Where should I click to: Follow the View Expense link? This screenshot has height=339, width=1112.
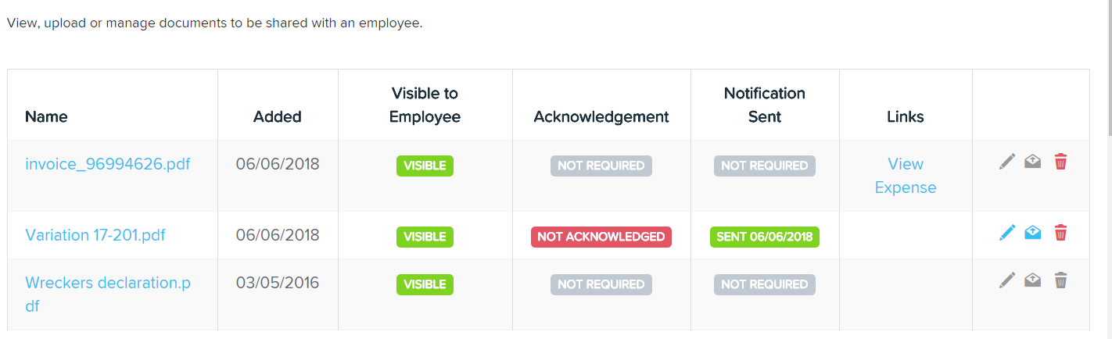pos(906,176)
